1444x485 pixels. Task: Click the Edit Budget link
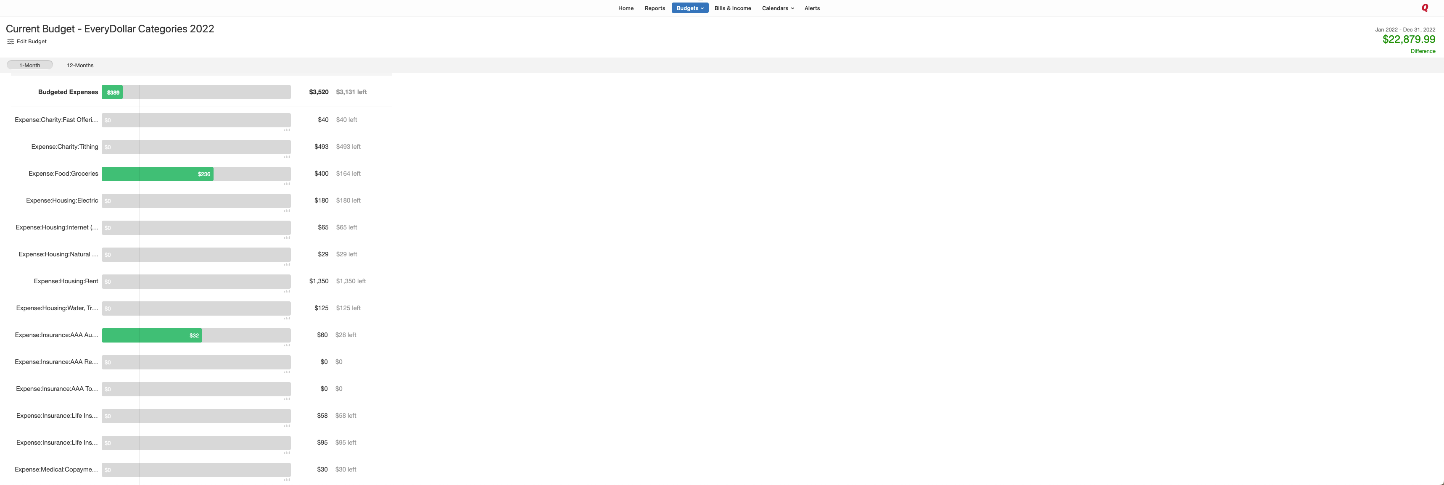point(32,41)
